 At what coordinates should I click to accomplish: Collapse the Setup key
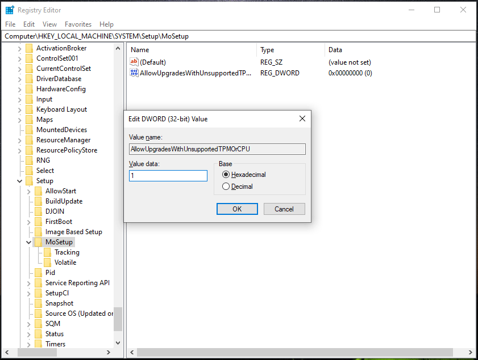[x=20, y=181]
